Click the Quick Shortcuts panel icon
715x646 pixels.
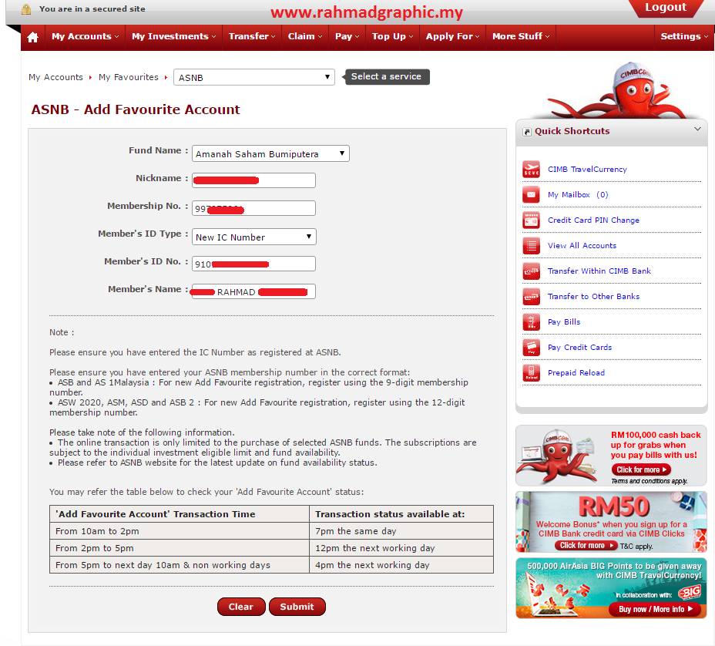[527, 132]
